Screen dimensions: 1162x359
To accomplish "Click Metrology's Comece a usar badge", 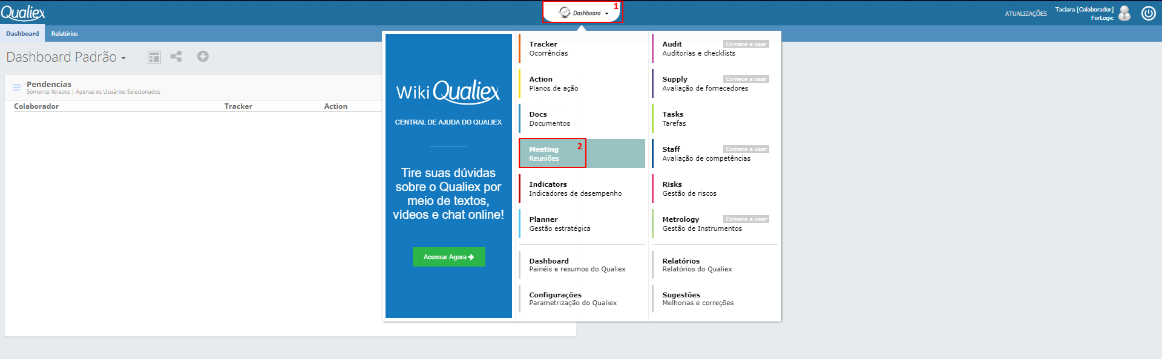I will pos(746,219).
